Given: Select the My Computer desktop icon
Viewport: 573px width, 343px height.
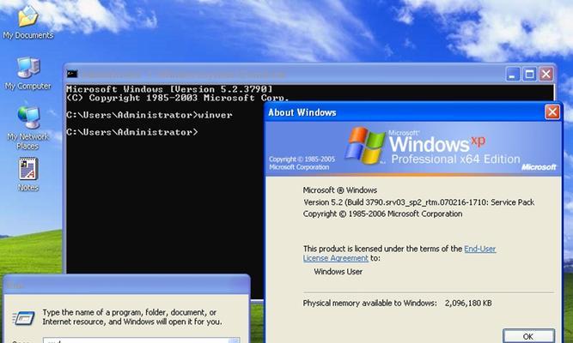Looking at the screenshot, I should [x=28, y=73].
